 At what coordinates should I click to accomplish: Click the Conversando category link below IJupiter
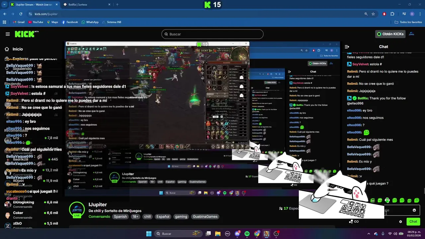pos(99,217)
